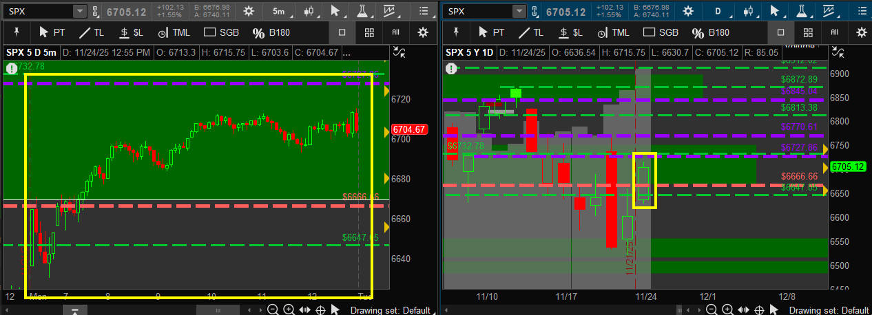Open Drawing set: Default under right chart

tap(829, 310)
